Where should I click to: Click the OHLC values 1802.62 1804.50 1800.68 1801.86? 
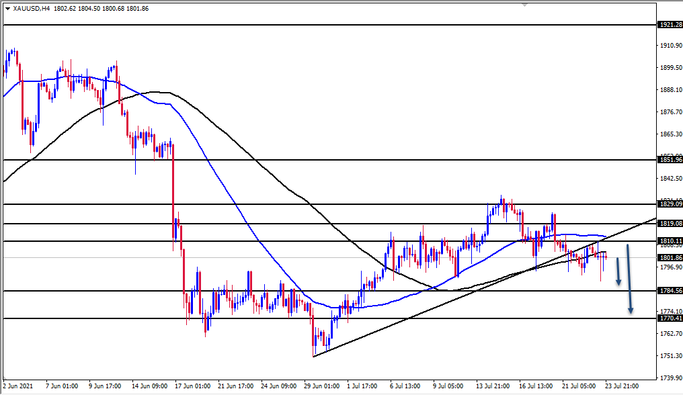(x=101, y=9)
